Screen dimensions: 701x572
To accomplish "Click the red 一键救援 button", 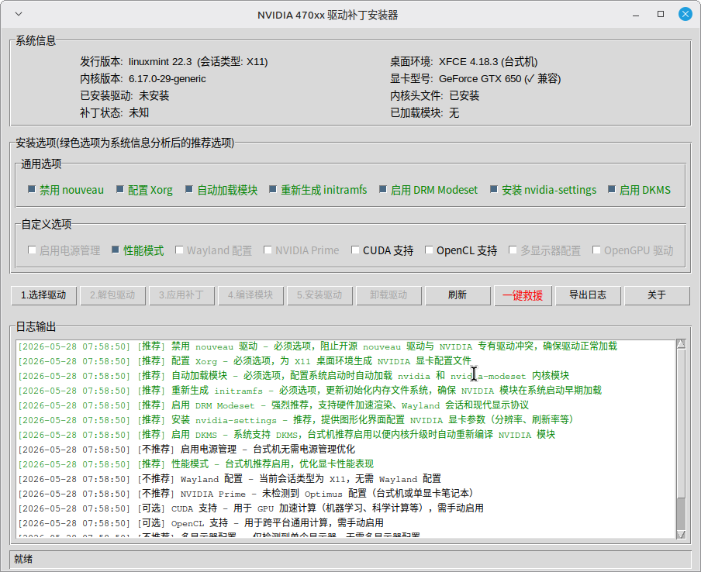I will coord(523,295).
